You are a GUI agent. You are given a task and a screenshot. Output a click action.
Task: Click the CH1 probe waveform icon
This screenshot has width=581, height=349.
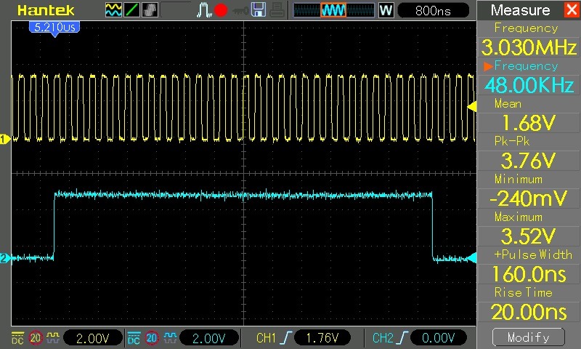pyautogui.click(x=53, y=337)
